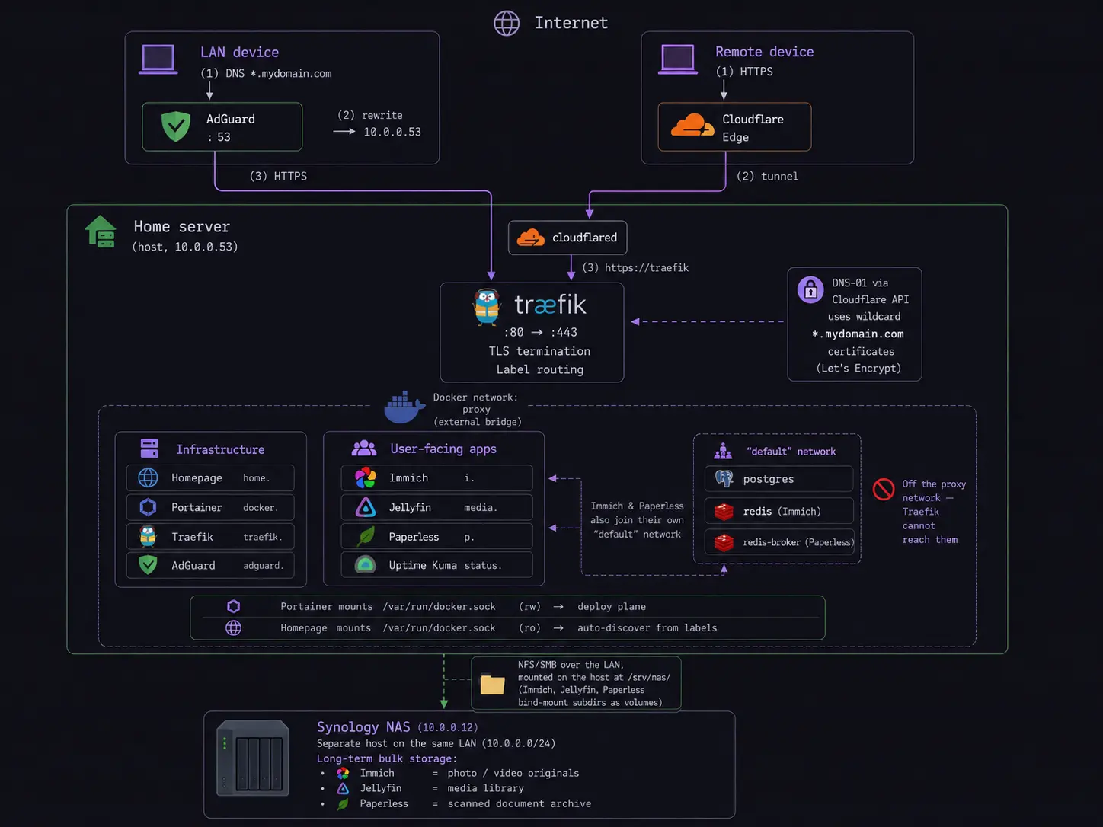Click the "deploy plane" text
1103x827 pixels.
pos(612,606)
